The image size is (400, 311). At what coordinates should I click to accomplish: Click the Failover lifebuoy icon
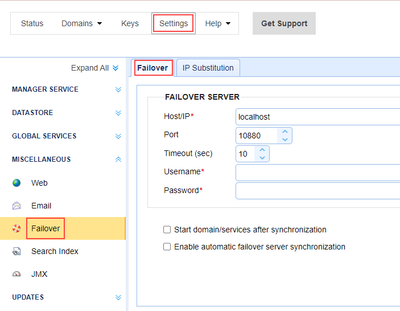pyautogui.click(x=17, y=228)
